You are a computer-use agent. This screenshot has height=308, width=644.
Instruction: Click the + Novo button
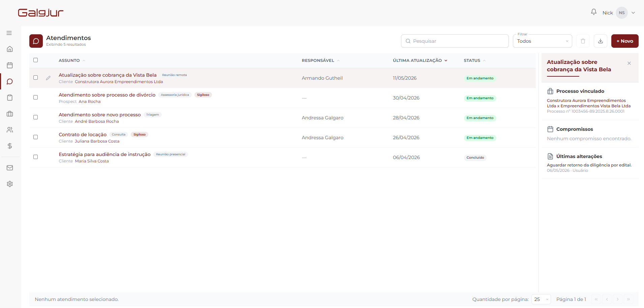pyautogui.click(x=625, y=41)
